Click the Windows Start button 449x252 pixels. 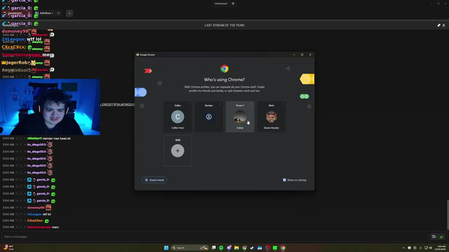166,248
